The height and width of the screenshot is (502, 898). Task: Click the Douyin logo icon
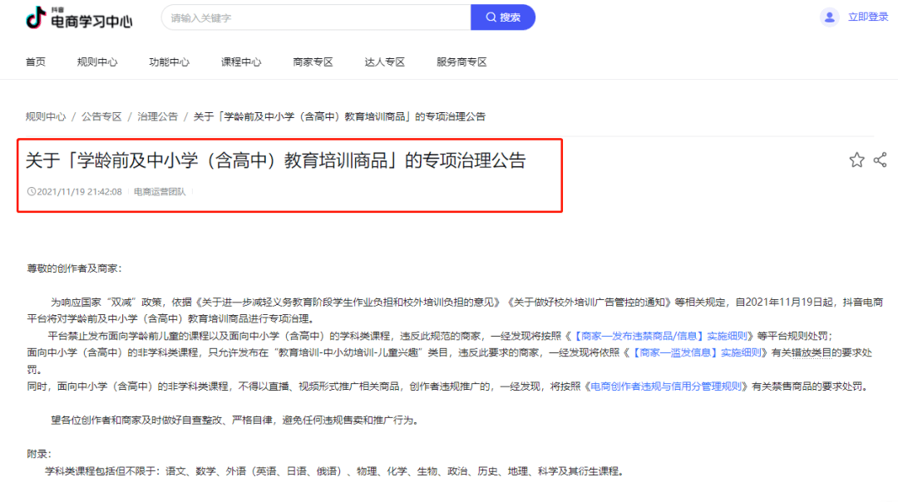[36, 17]
